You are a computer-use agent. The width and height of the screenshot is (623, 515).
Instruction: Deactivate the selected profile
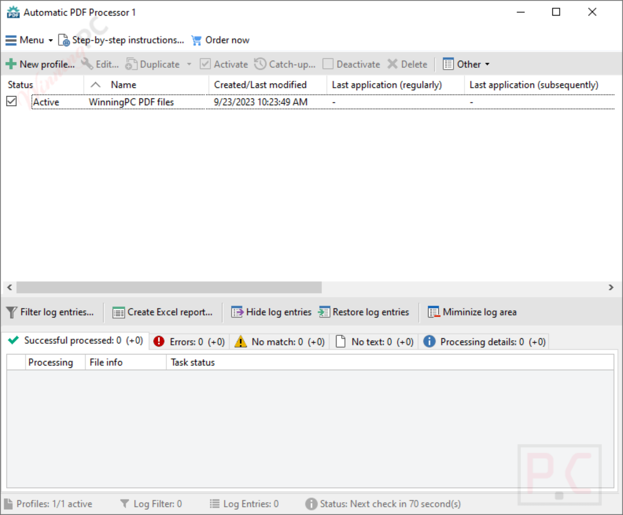point(351,64)
